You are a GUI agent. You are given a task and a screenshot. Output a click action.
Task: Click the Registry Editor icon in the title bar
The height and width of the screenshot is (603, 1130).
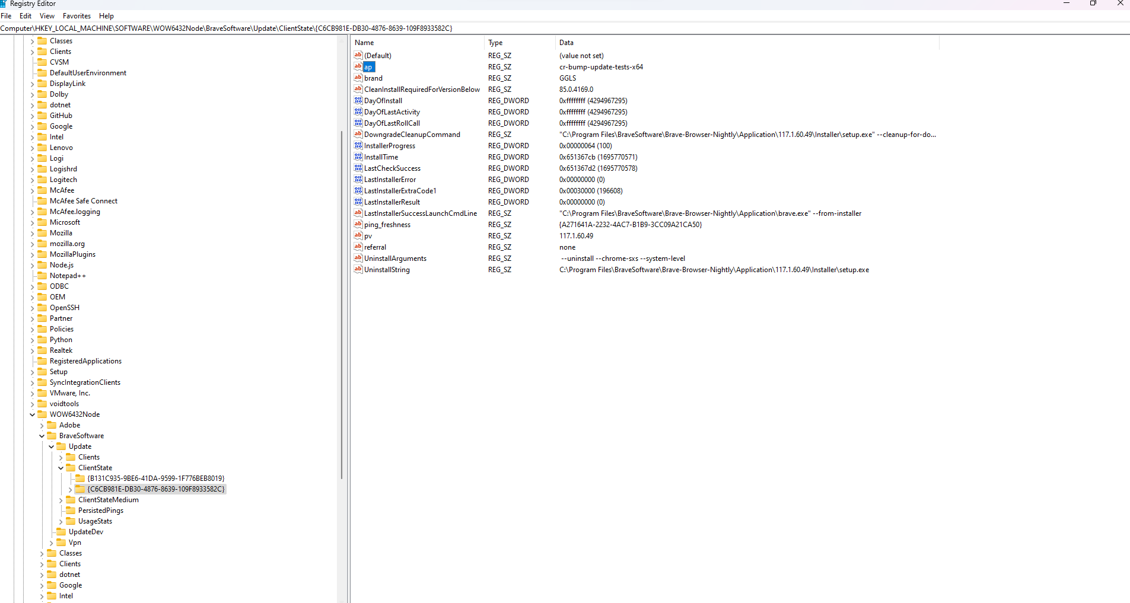click(5, 4)
